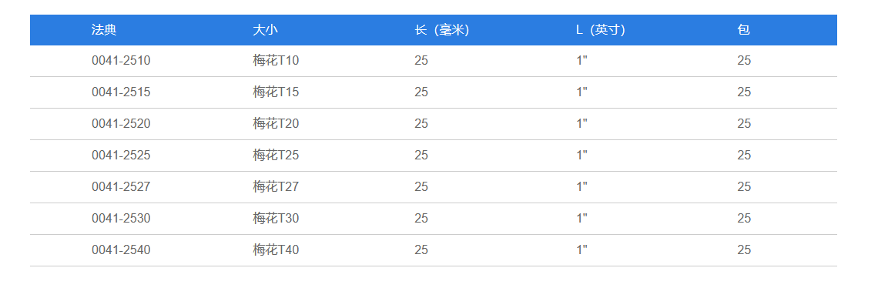Click the 梅花T27 size cell
The height and width of the screenshot is (288, 878).
pyautogui.click(x=276, y=186)
